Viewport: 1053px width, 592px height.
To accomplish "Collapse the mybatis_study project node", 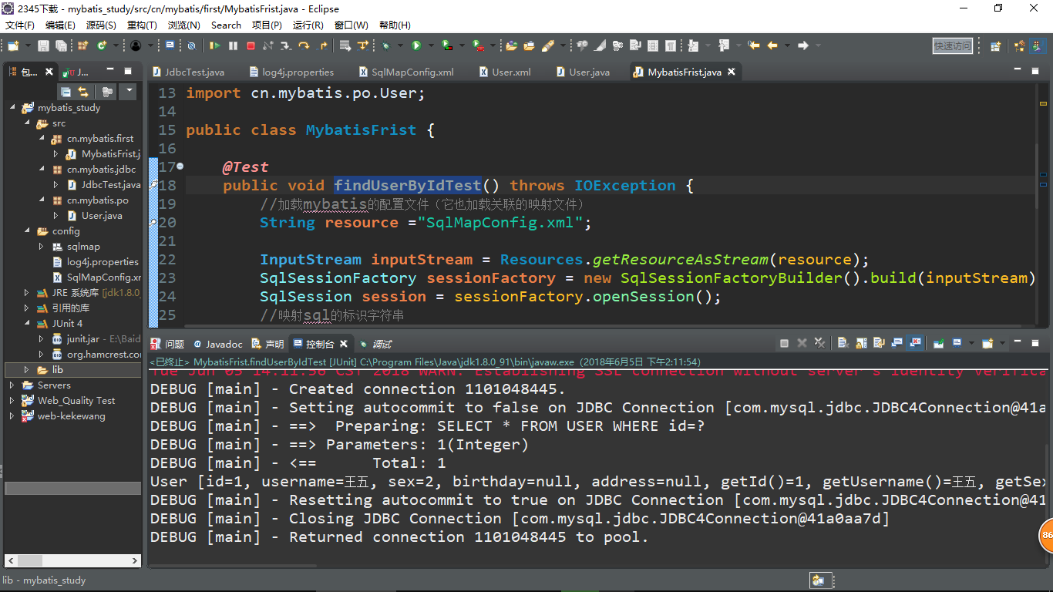I will [x=12, y=108].
